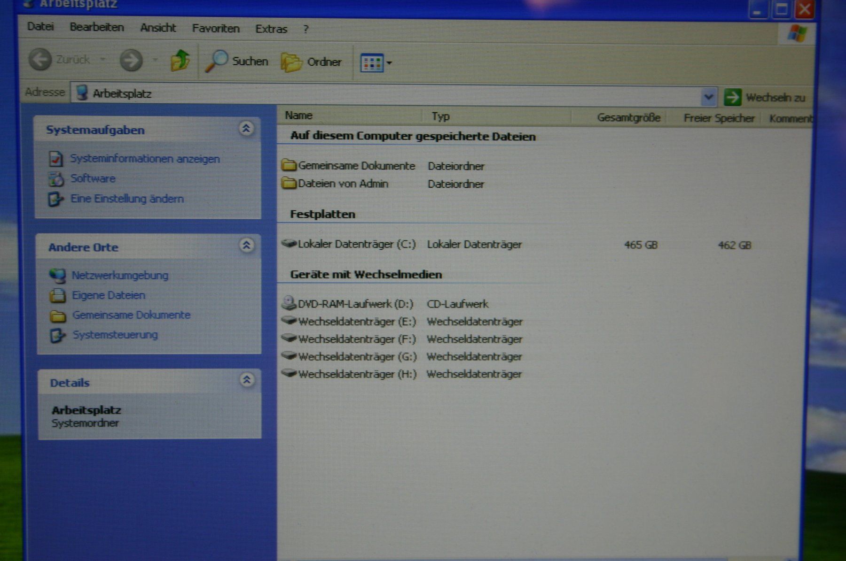Image resolution: width=846 pixels, height=561 pixels.
Task: Expand the address bar dropdown
Action: (x=708, y=97)
